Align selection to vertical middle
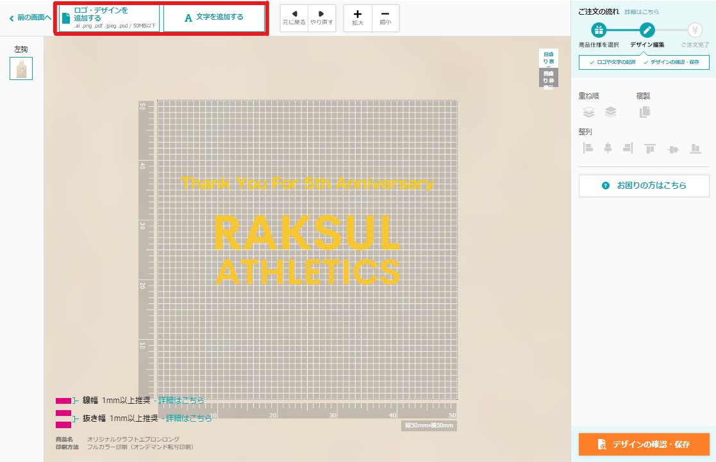The width and height of the screenshot is (716, 462). (x=673, y=149)
